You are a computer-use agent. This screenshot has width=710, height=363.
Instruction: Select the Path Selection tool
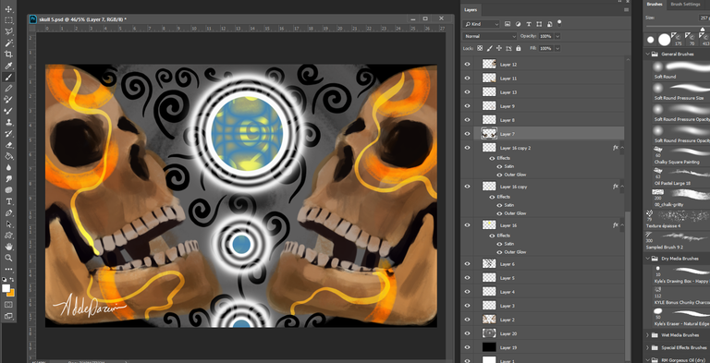[8, 224]
